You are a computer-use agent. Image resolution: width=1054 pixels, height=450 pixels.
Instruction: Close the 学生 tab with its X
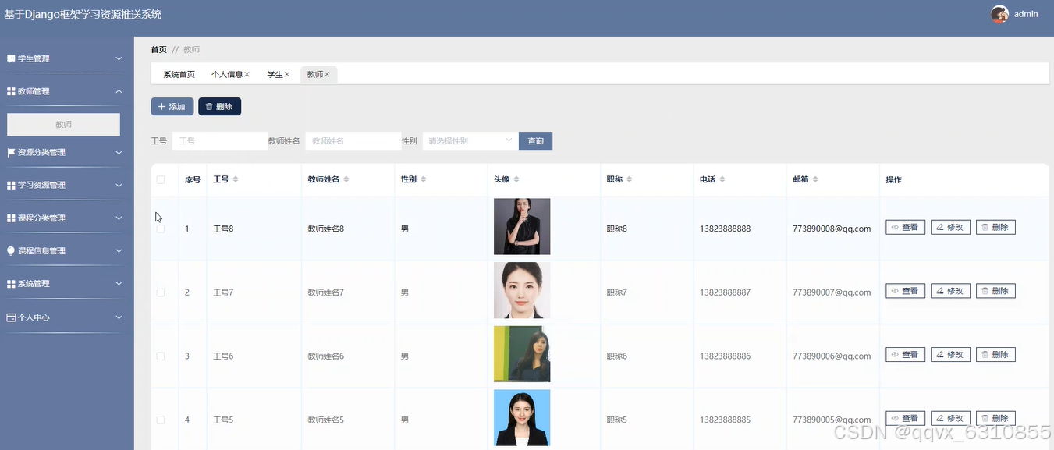(x=287, y=75)
